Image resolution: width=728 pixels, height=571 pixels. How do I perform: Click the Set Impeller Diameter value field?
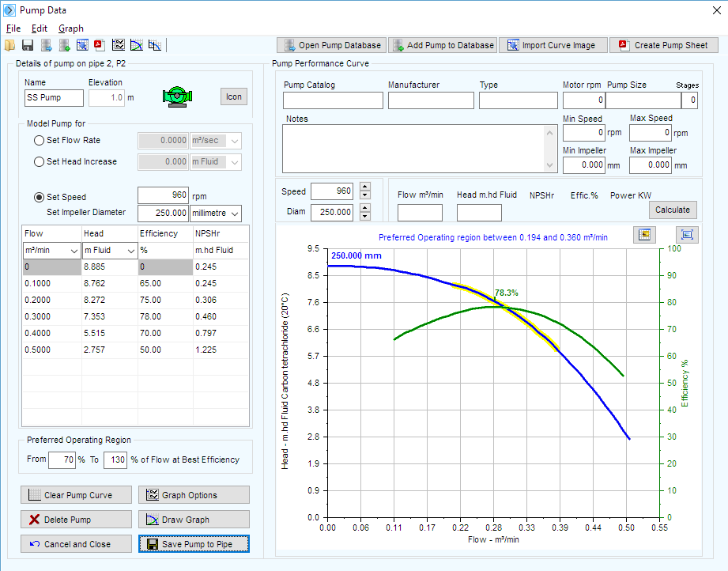[163, 213]
